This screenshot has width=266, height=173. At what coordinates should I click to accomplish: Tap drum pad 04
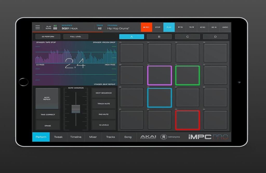point(215,120)
